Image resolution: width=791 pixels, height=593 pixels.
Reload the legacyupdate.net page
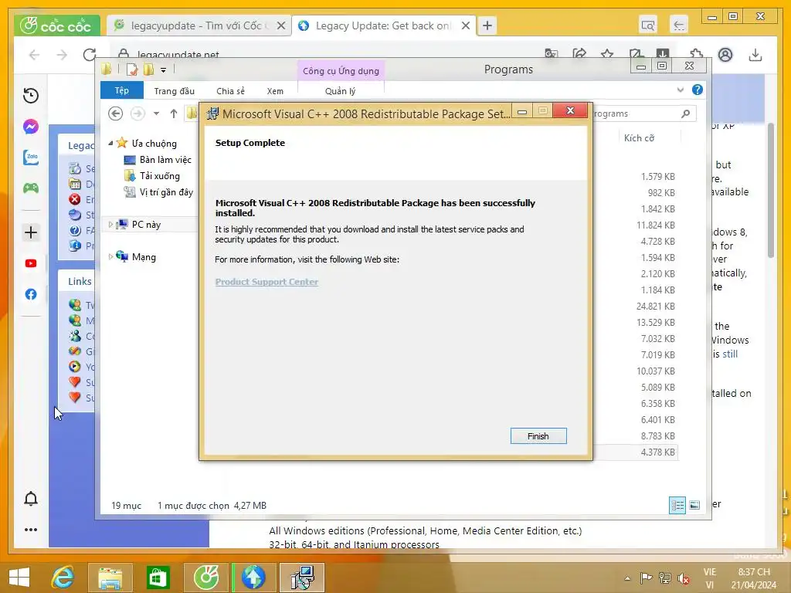point(90,55)
